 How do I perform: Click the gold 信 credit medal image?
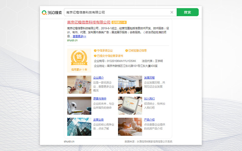coord(79,58)
